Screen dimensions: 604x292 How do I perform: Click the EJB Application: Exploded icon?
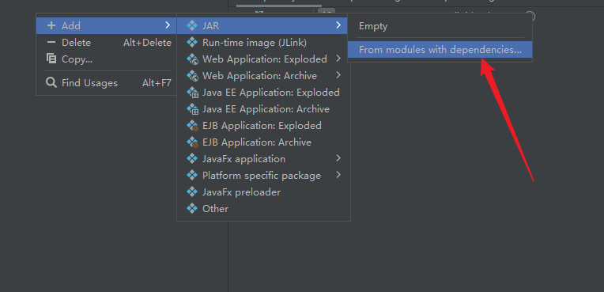pyautogui.click(x=192, y=125)
